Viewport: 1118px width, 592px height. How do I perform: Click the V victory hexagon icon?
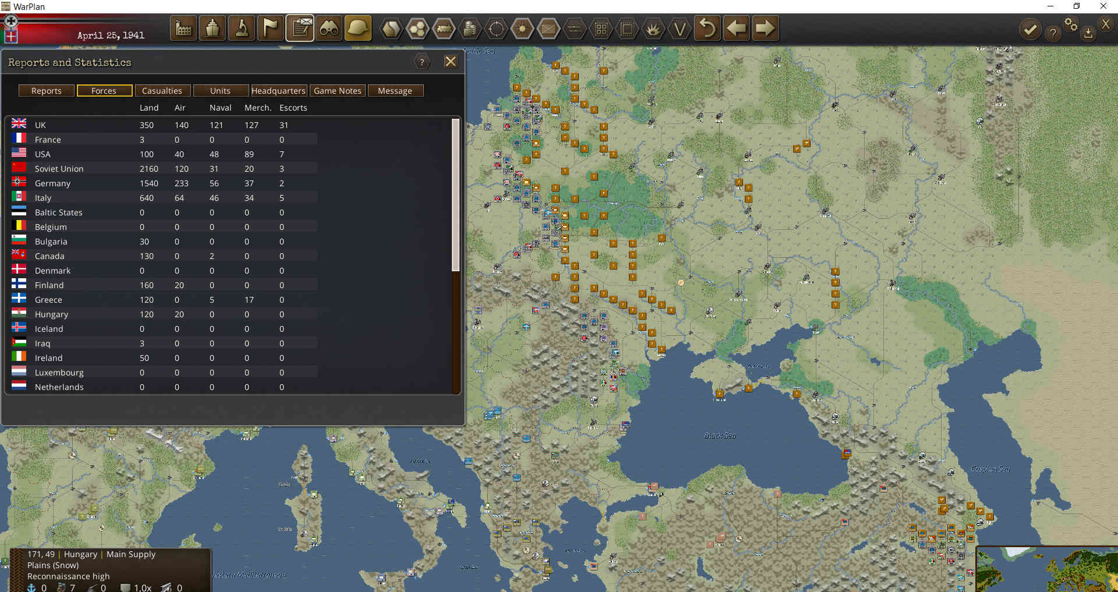680,29
